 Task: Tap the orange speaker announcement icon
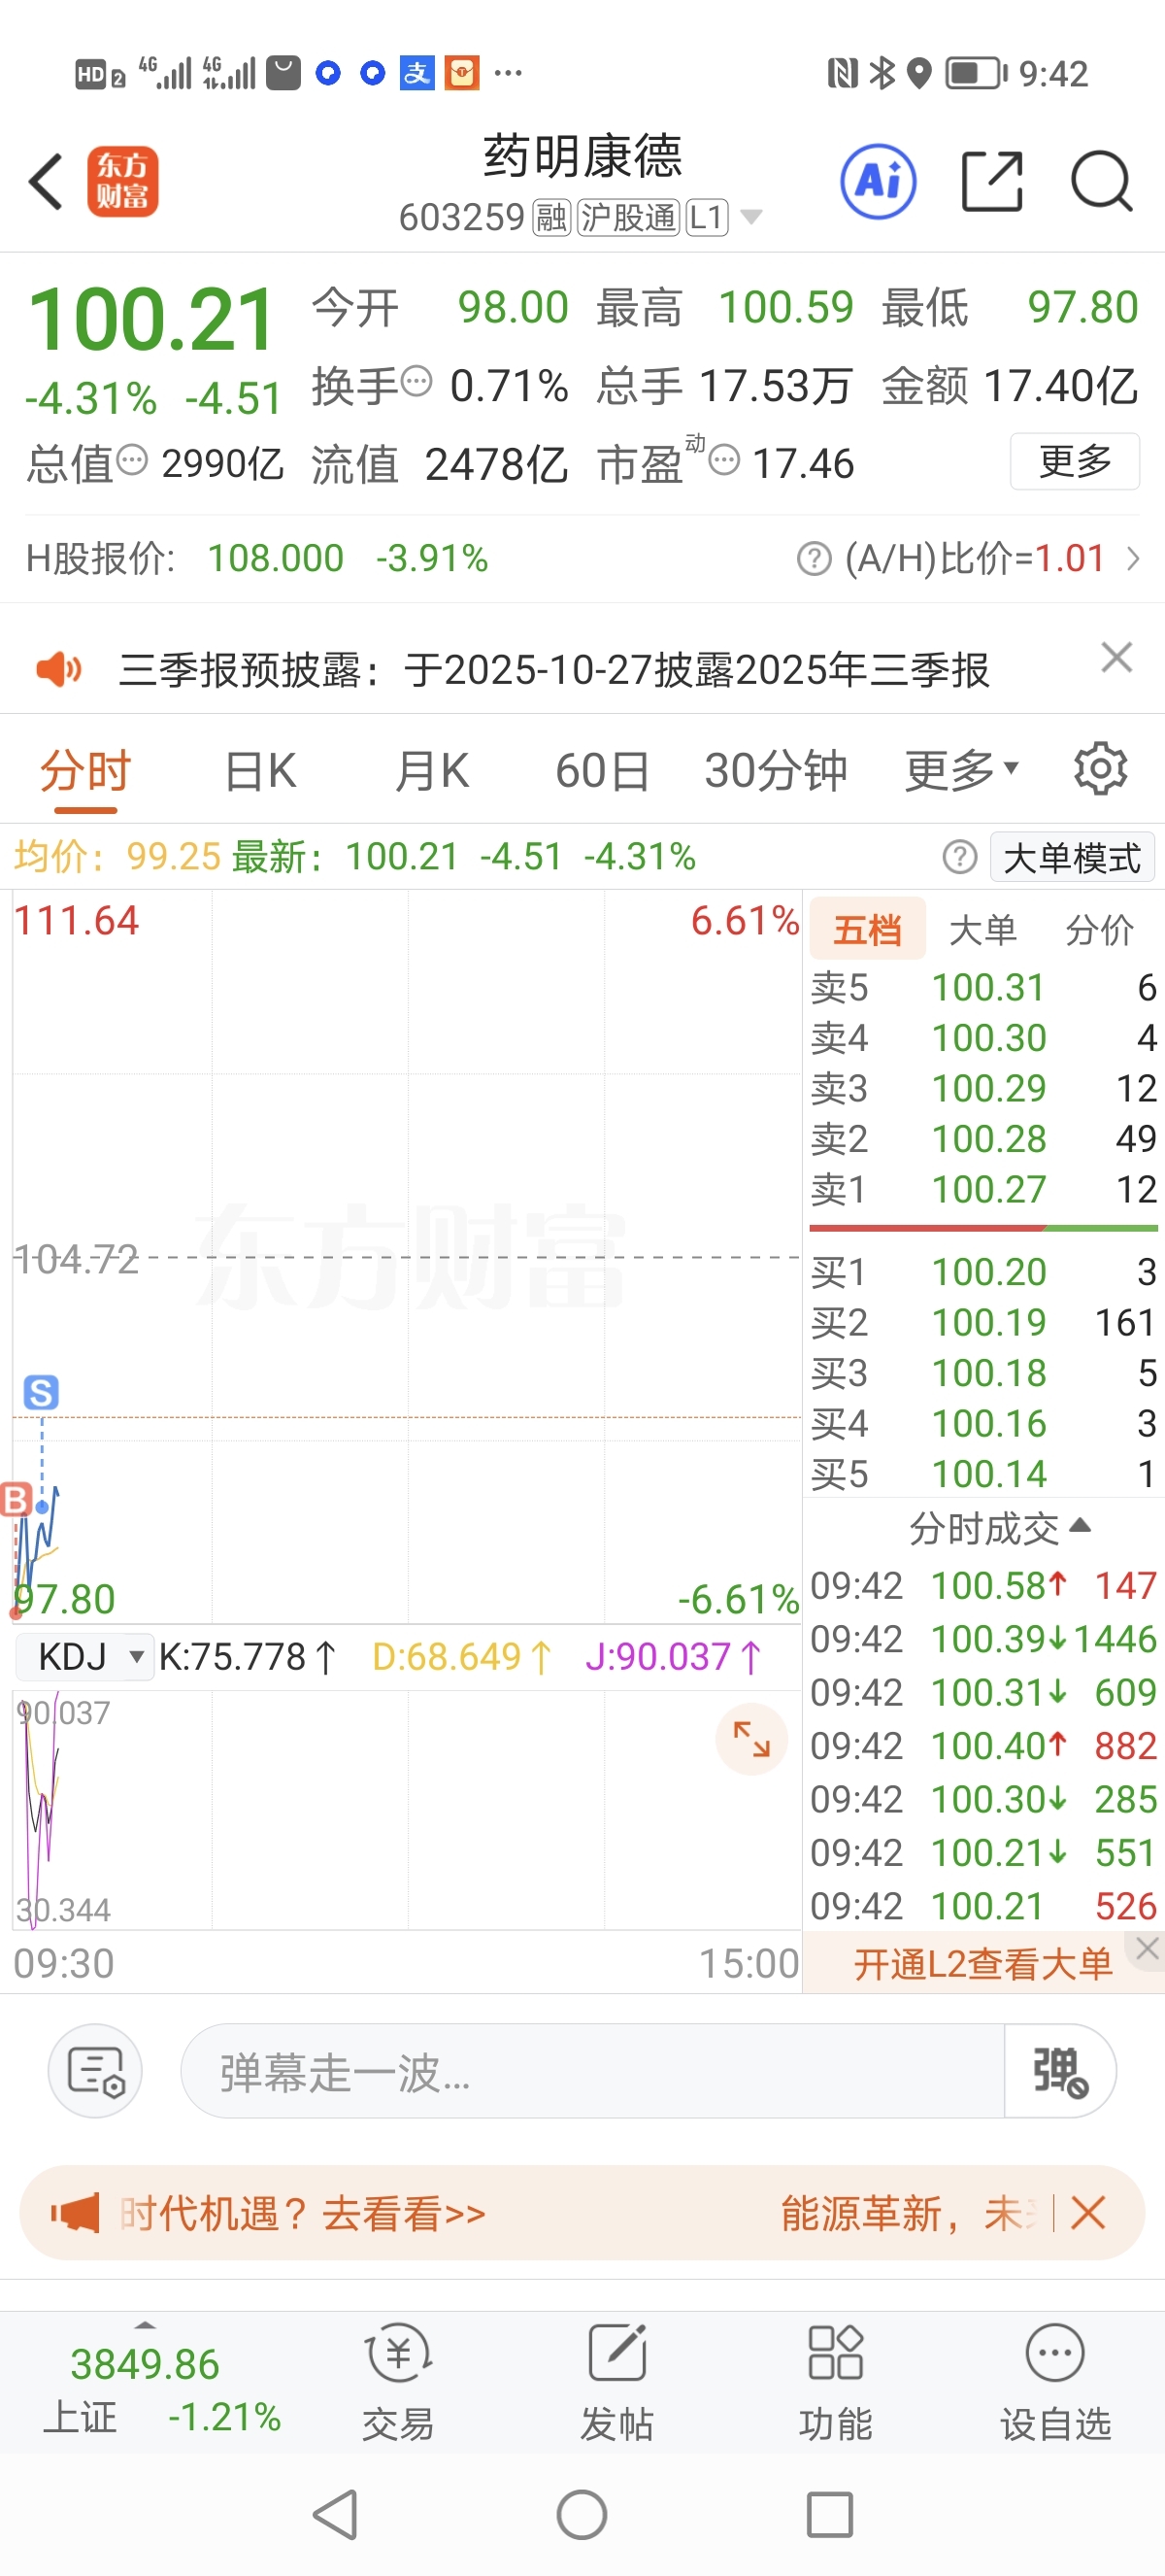click(59, 669)
